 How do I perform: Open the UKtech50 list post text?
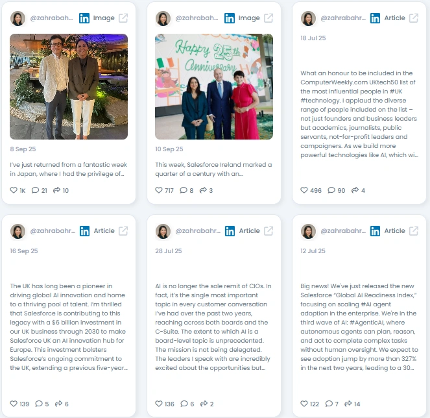(x=359, y=114)
